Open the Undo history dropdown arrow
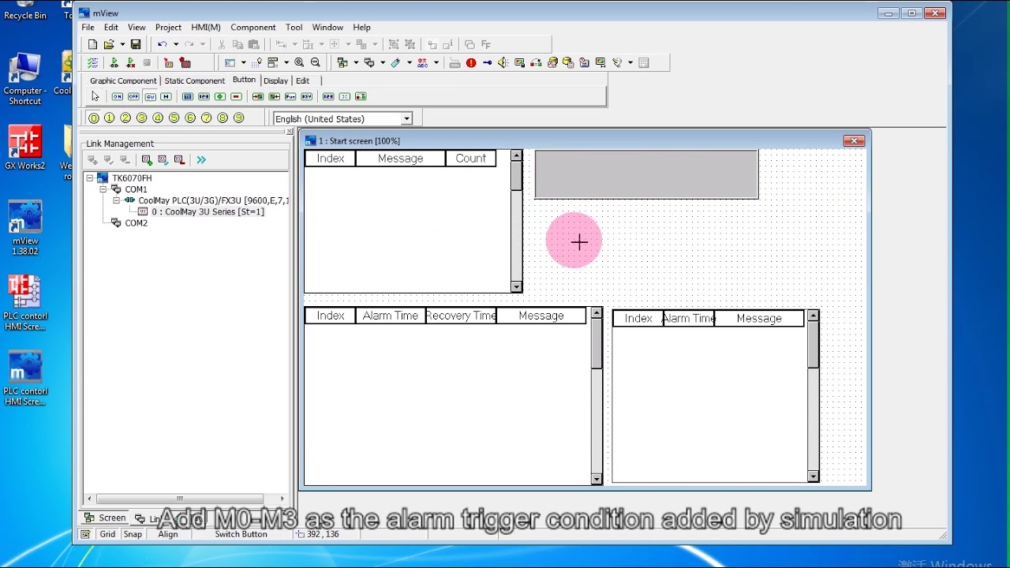Image resolution: width=1010 pixels, height=568 pixels. [x=175, y=45]
